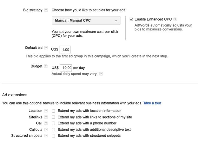Click the Budget help question mark

click(46, 67)
